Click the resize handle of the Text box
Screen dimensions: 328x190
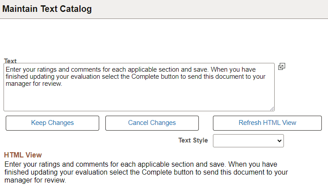coord(272,109)
